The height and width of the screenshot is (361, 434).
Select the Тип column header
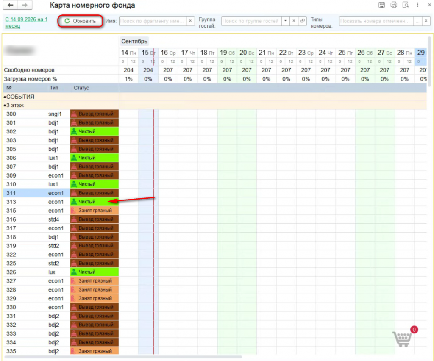coord(54,88)
